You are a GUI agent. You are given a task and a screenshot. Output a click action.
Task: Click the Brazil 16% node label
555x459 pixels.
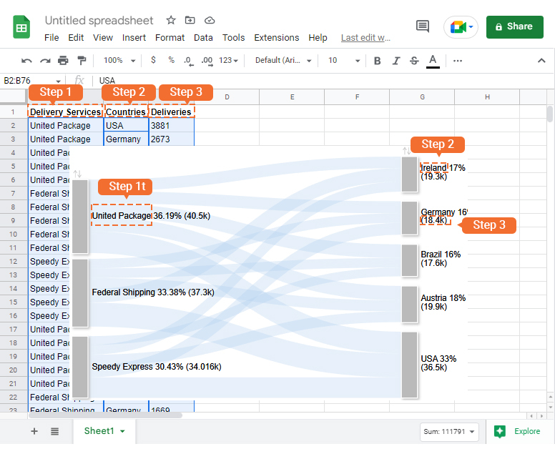tap(441, 259)
